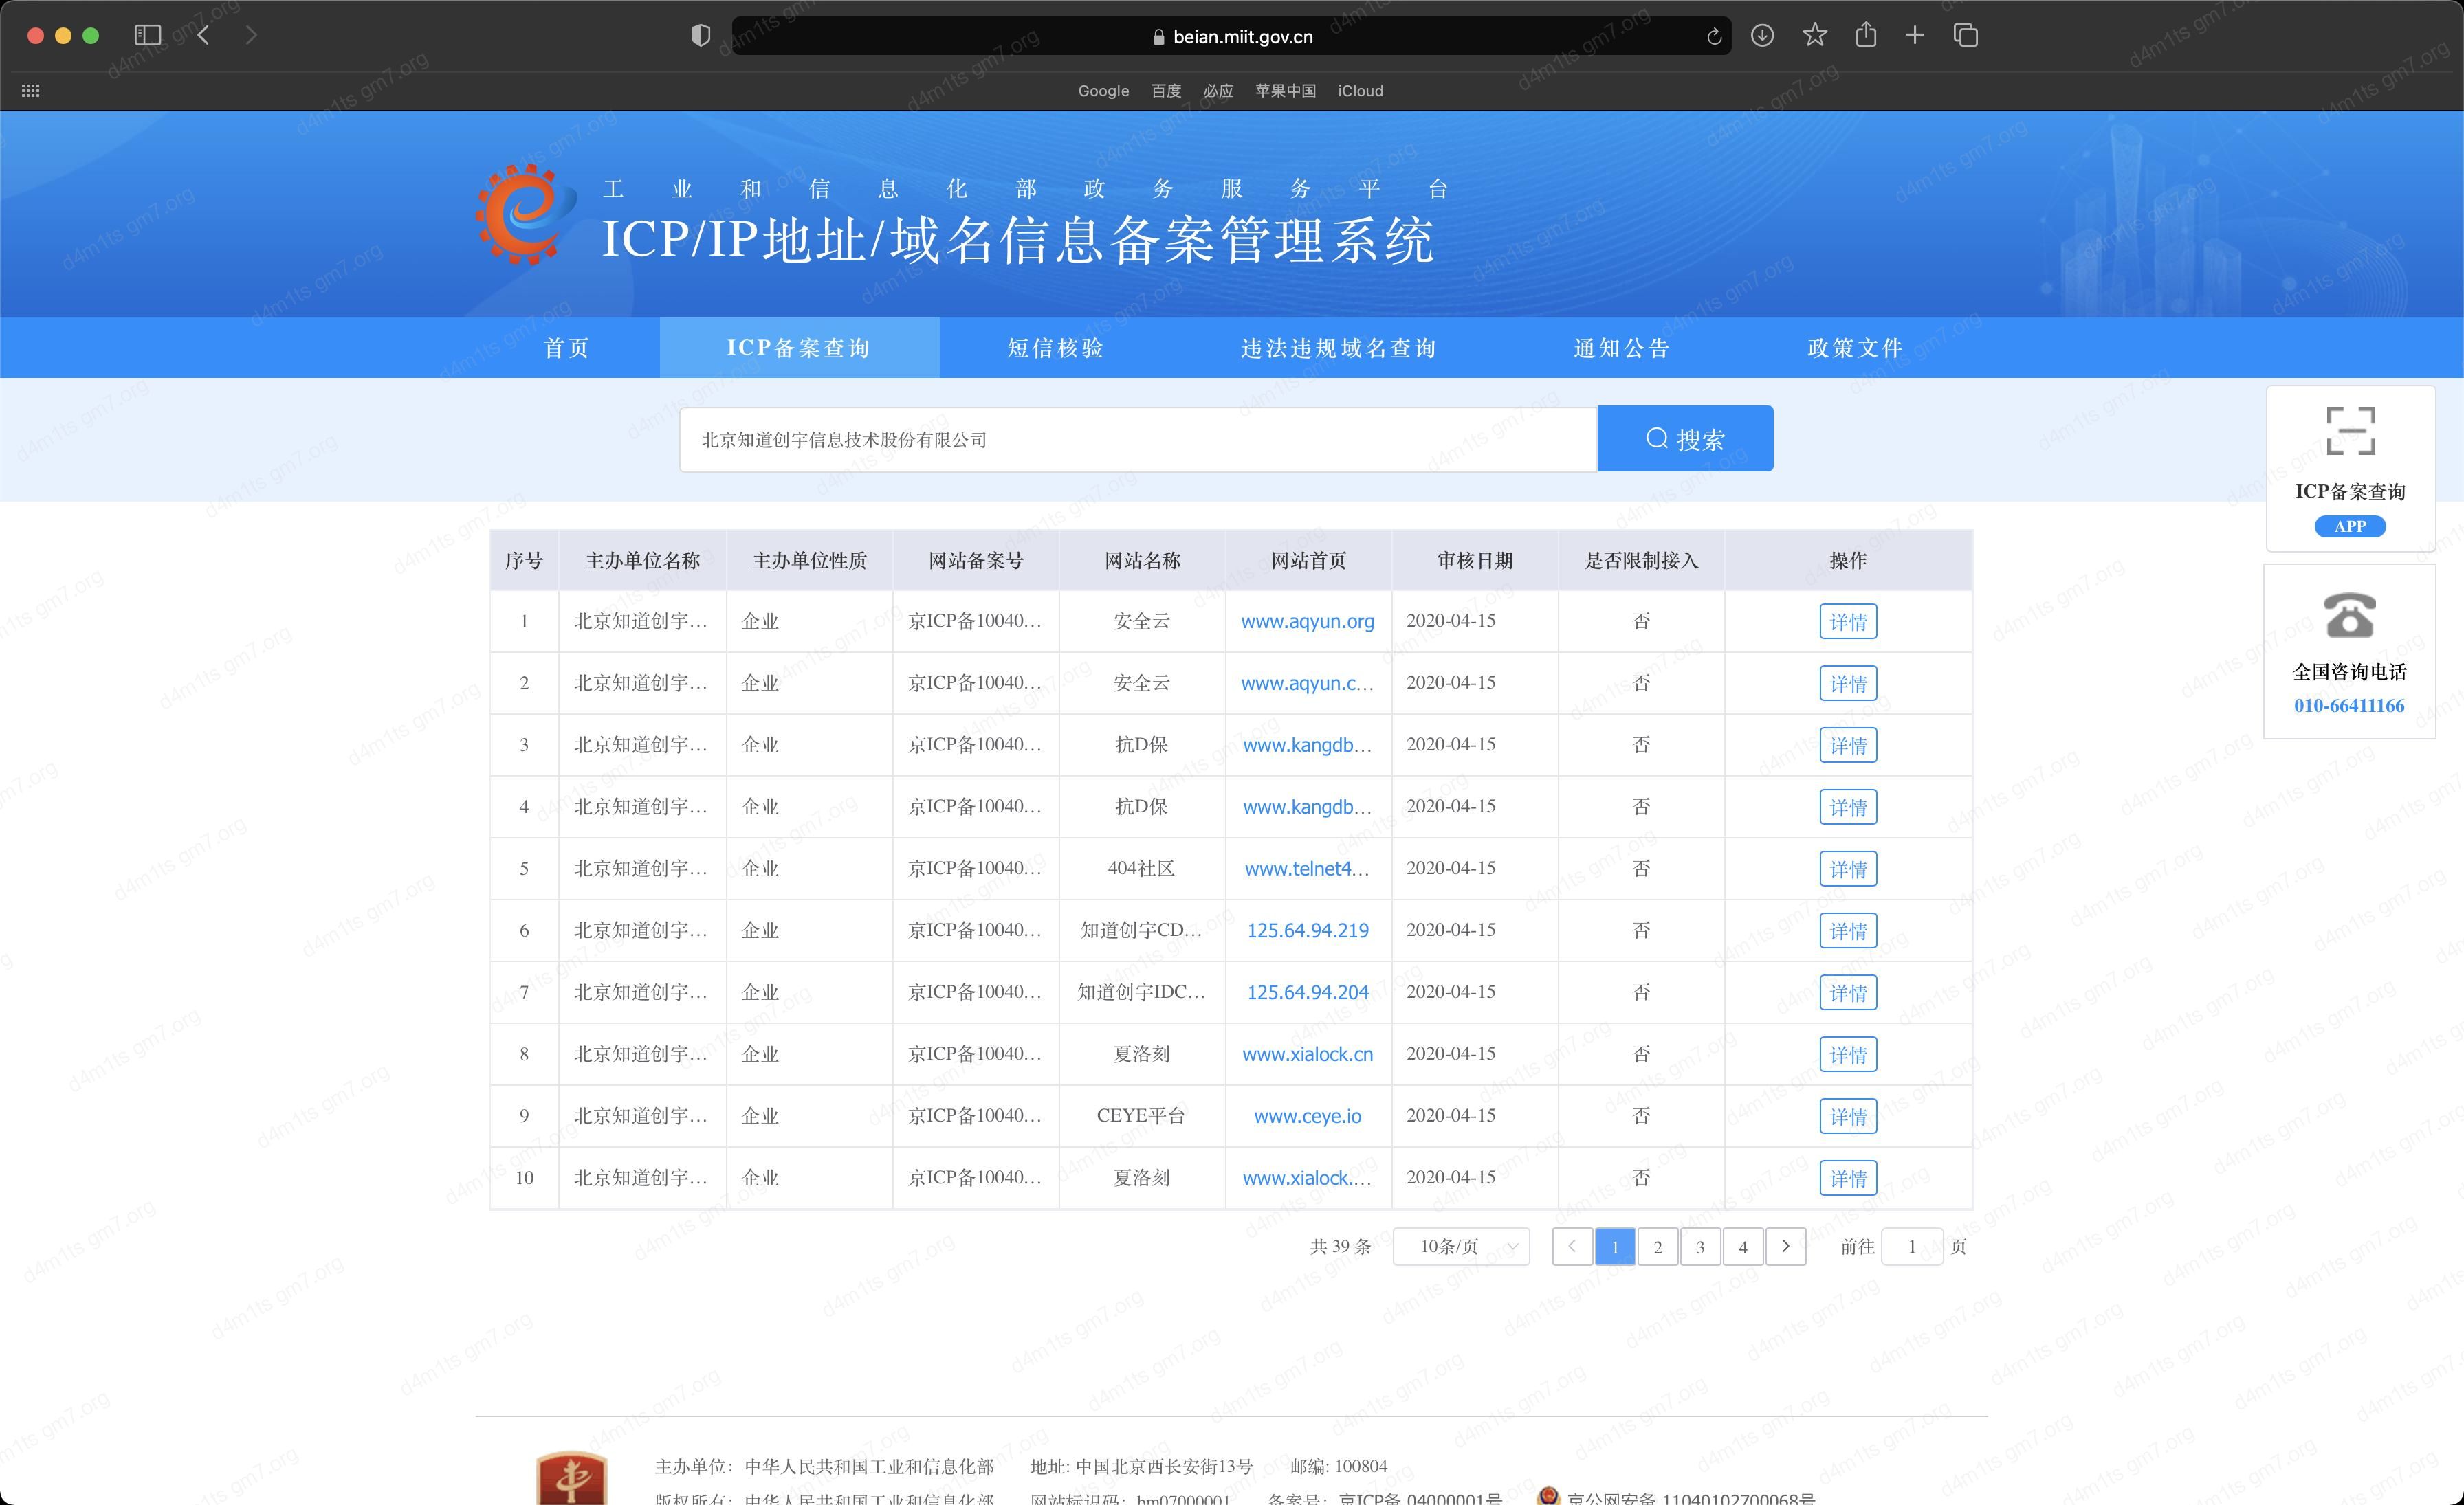Click the privacy shield icon
The width and height of the screenshot is (2464, 1505).
tap(700, 36)
